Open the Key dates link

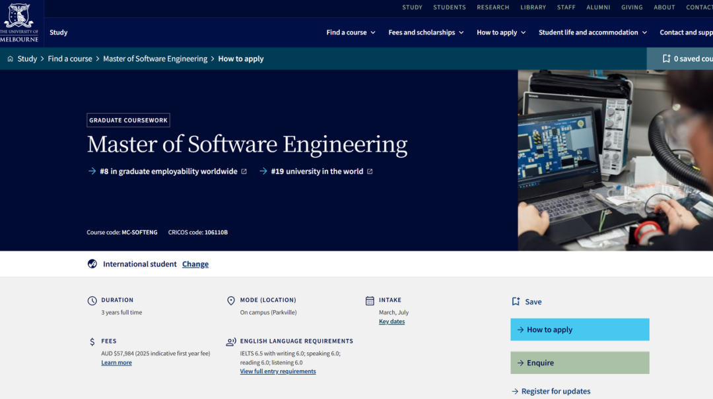point(391,322)
